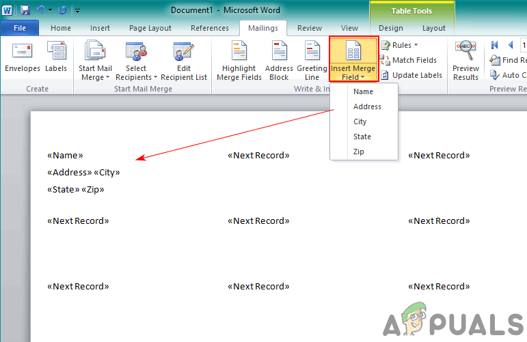Click the Labels button
Viewport: 527px width, 342px height.
point(56,57)
